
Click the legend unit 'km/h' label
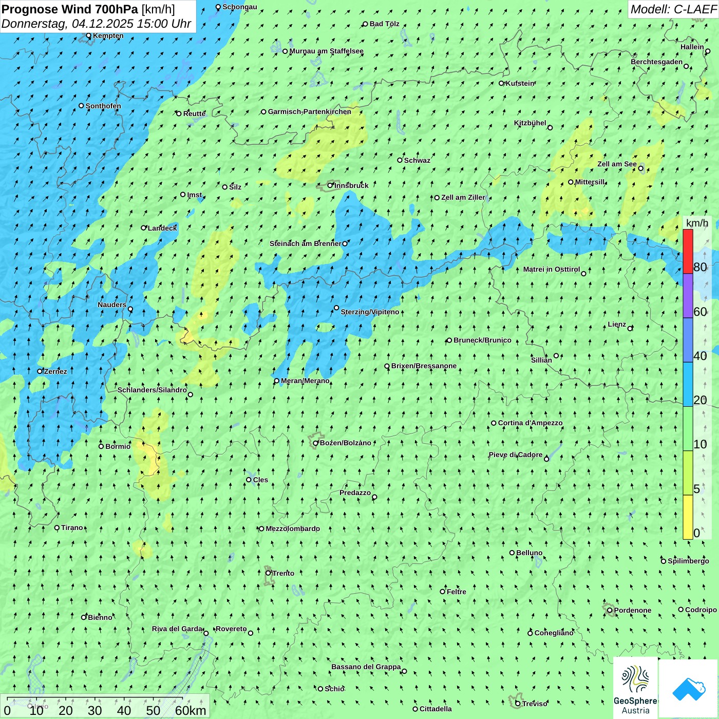pos(697,223)
